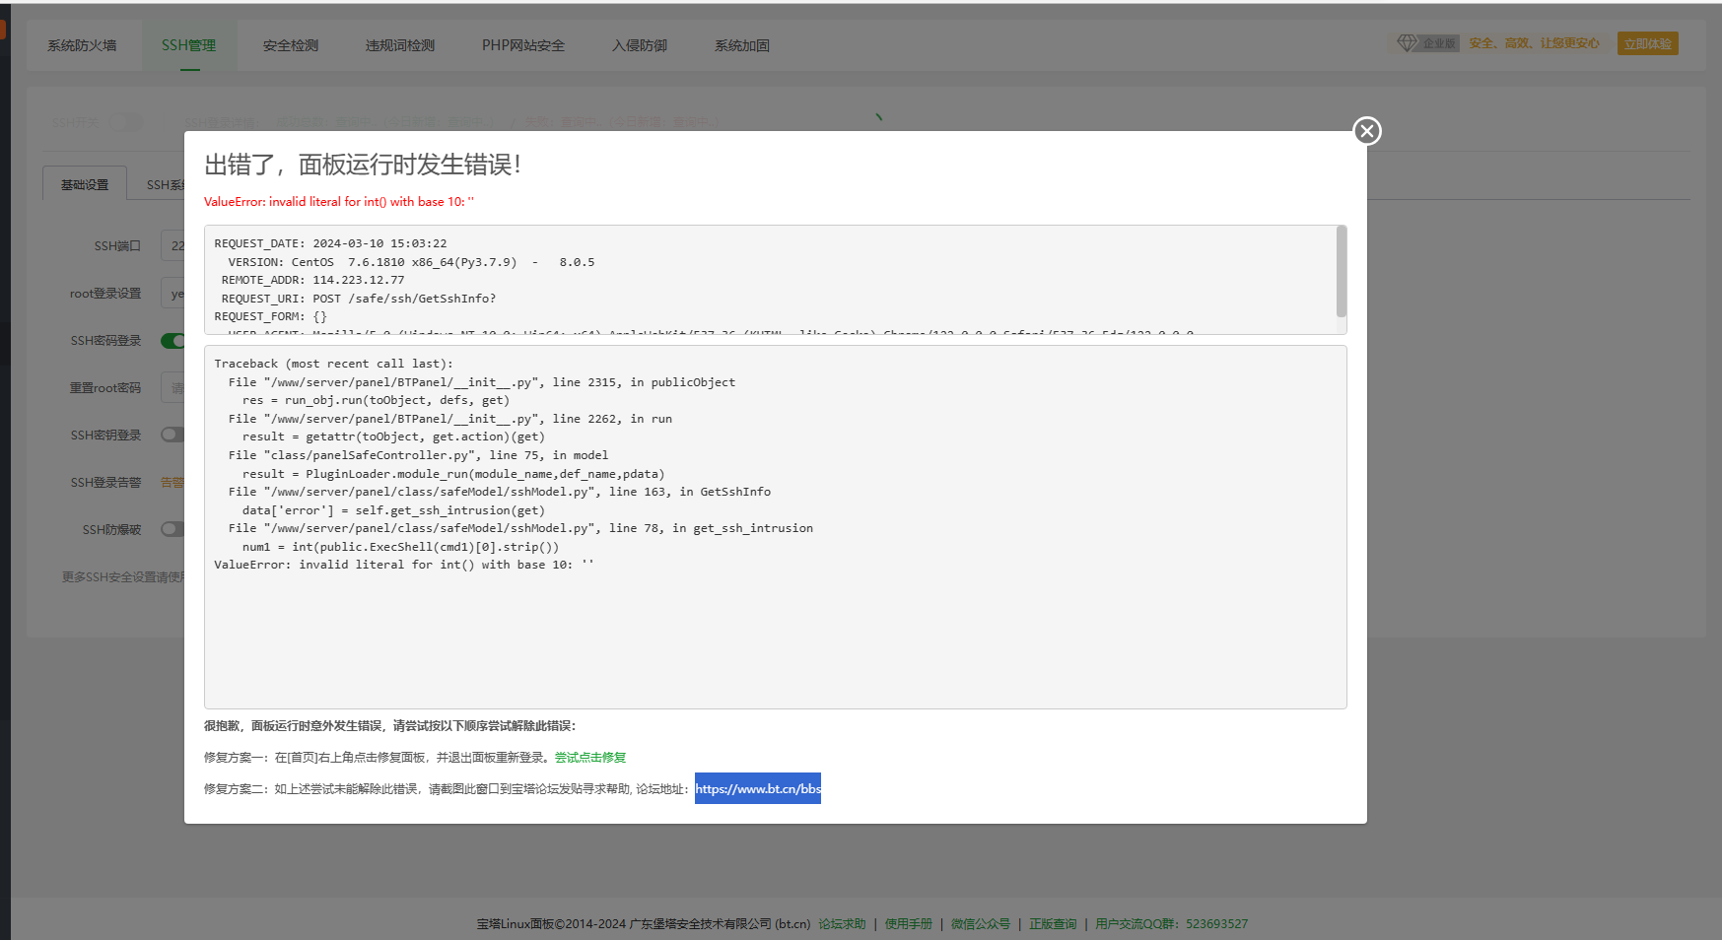Click the 论坛求助 footer link
This screenshot has height=940, width=1722.
[842, 924]
